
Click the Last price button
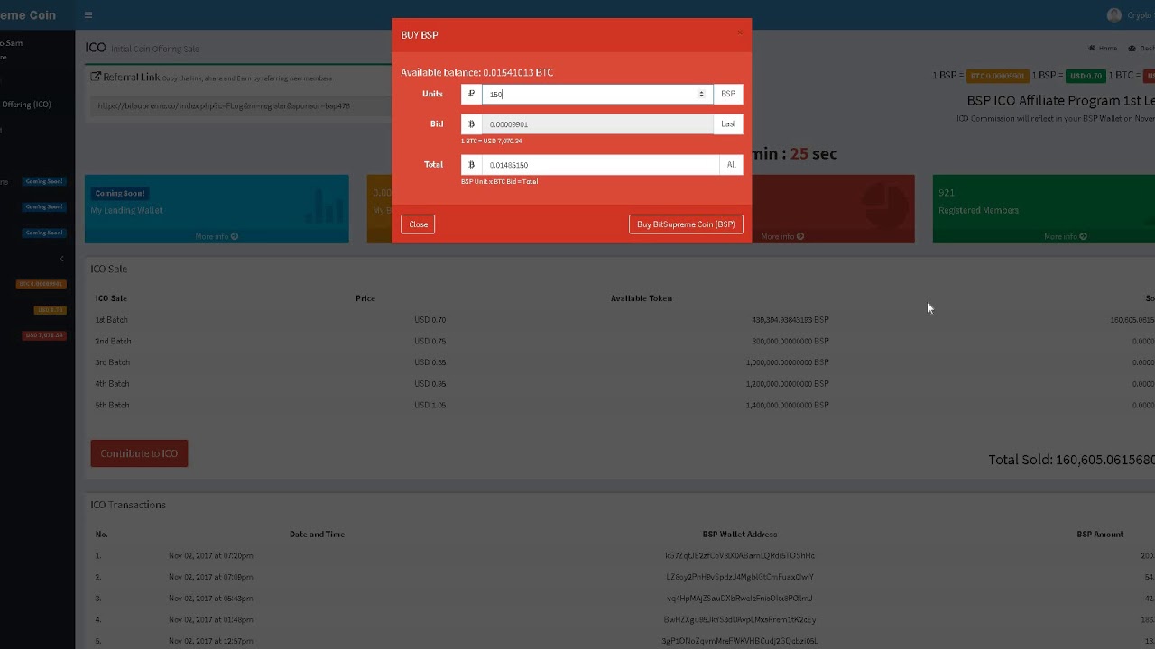coord(728,124)
